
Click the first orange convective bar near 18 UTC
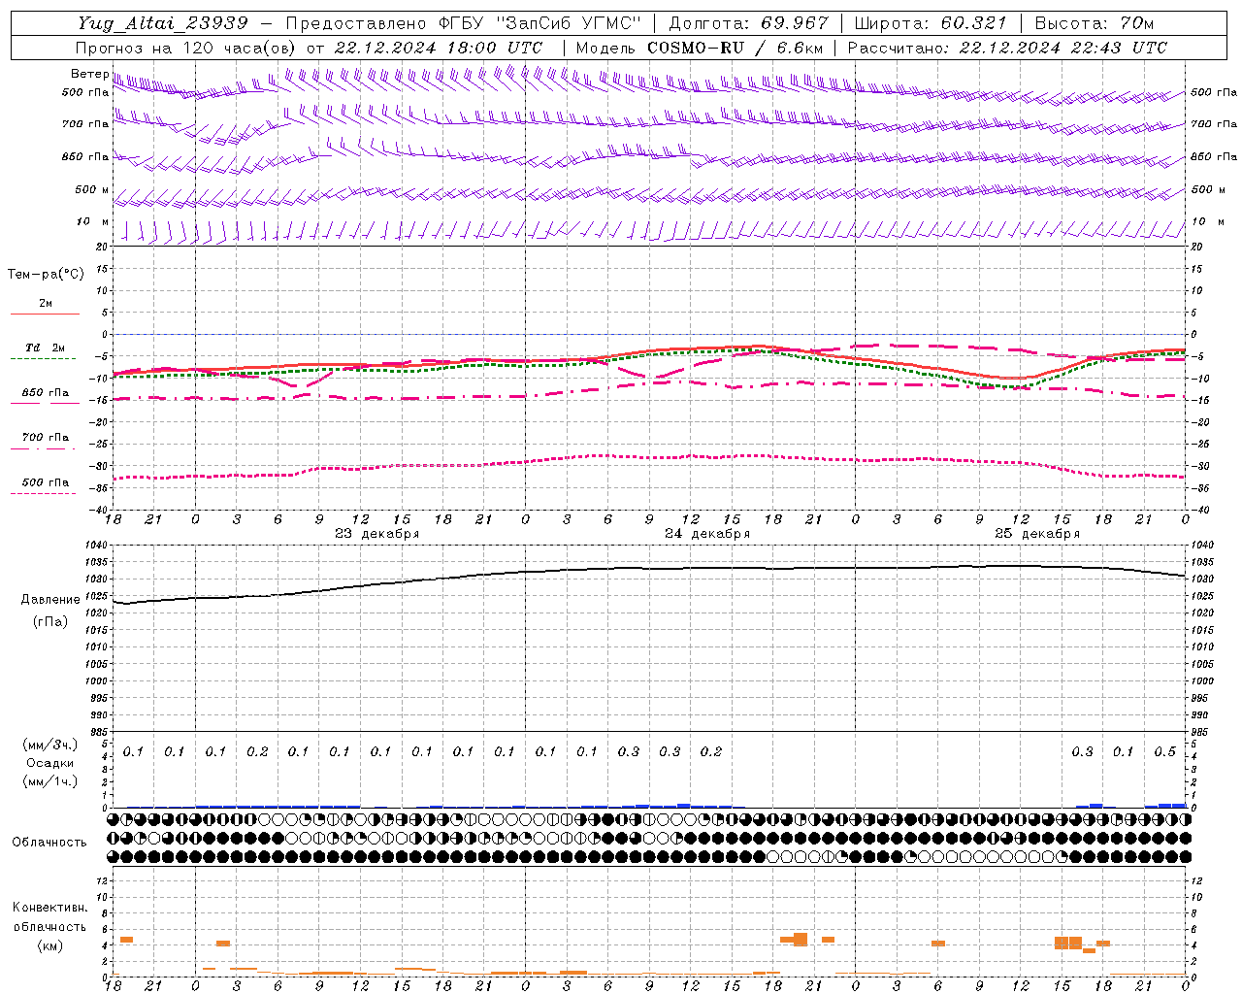[126, 940]
